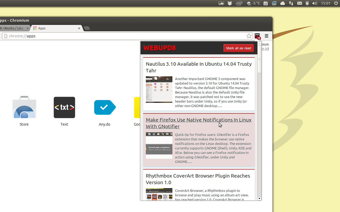The image size is (340, 212).
Task: Open the WebUpd8 extension icon with badge
Action: point(257,36)
